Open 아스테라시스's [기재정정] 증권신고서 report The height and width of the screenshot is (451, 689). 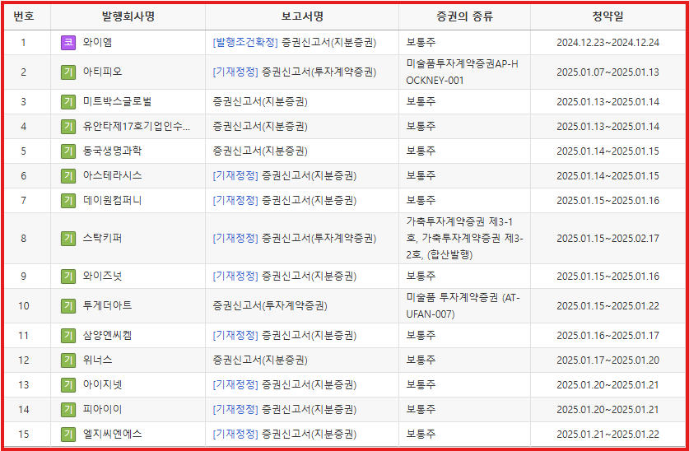point(285,175)
